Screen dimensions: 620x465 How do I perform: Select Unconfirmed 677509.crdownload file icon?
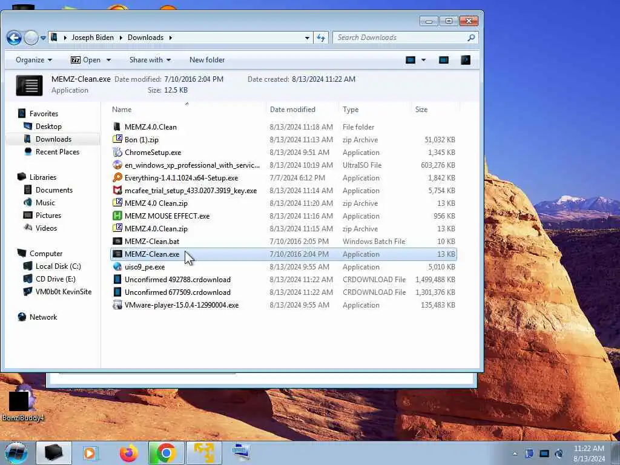117,292
